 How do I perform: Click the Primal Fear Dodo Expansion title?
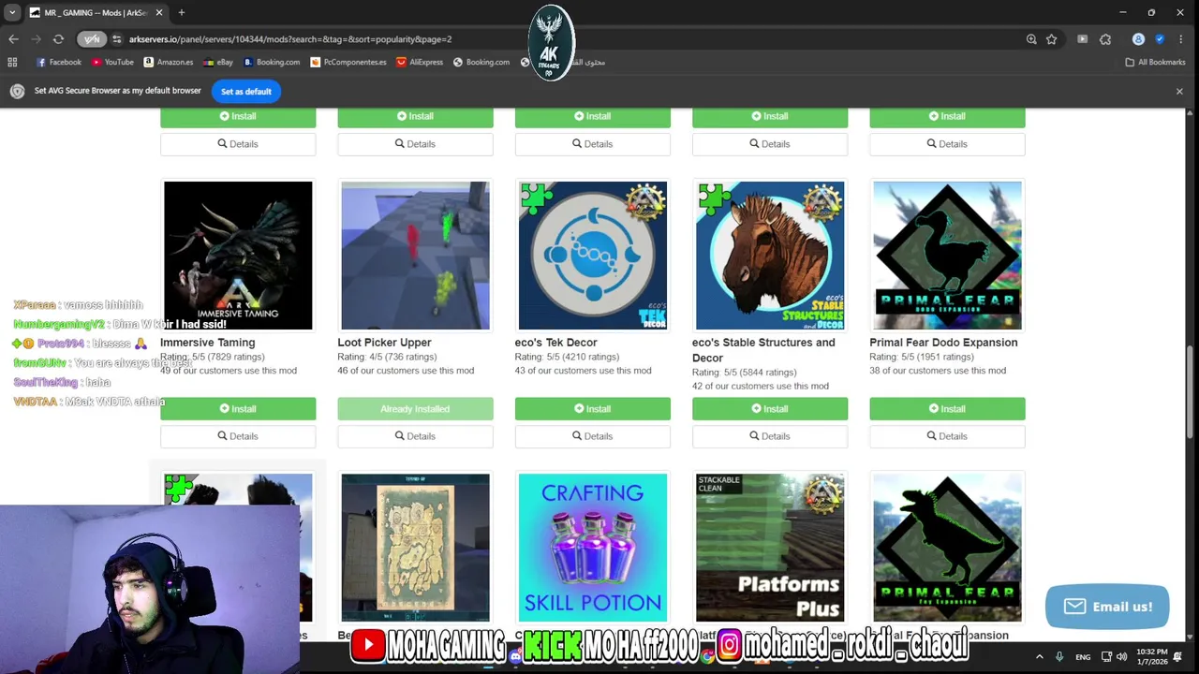(943, 343)
